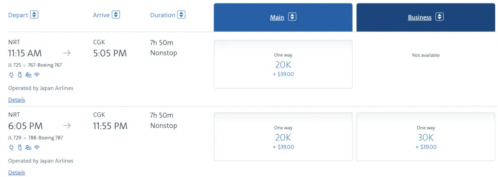498x177 pixels.
Task: Click the Wi-Fi icon for JL 729
Action: (37, 147)
